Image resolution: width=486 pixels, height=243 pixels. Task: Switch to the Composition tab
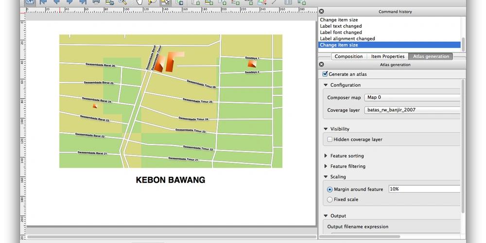pos(348,56)
